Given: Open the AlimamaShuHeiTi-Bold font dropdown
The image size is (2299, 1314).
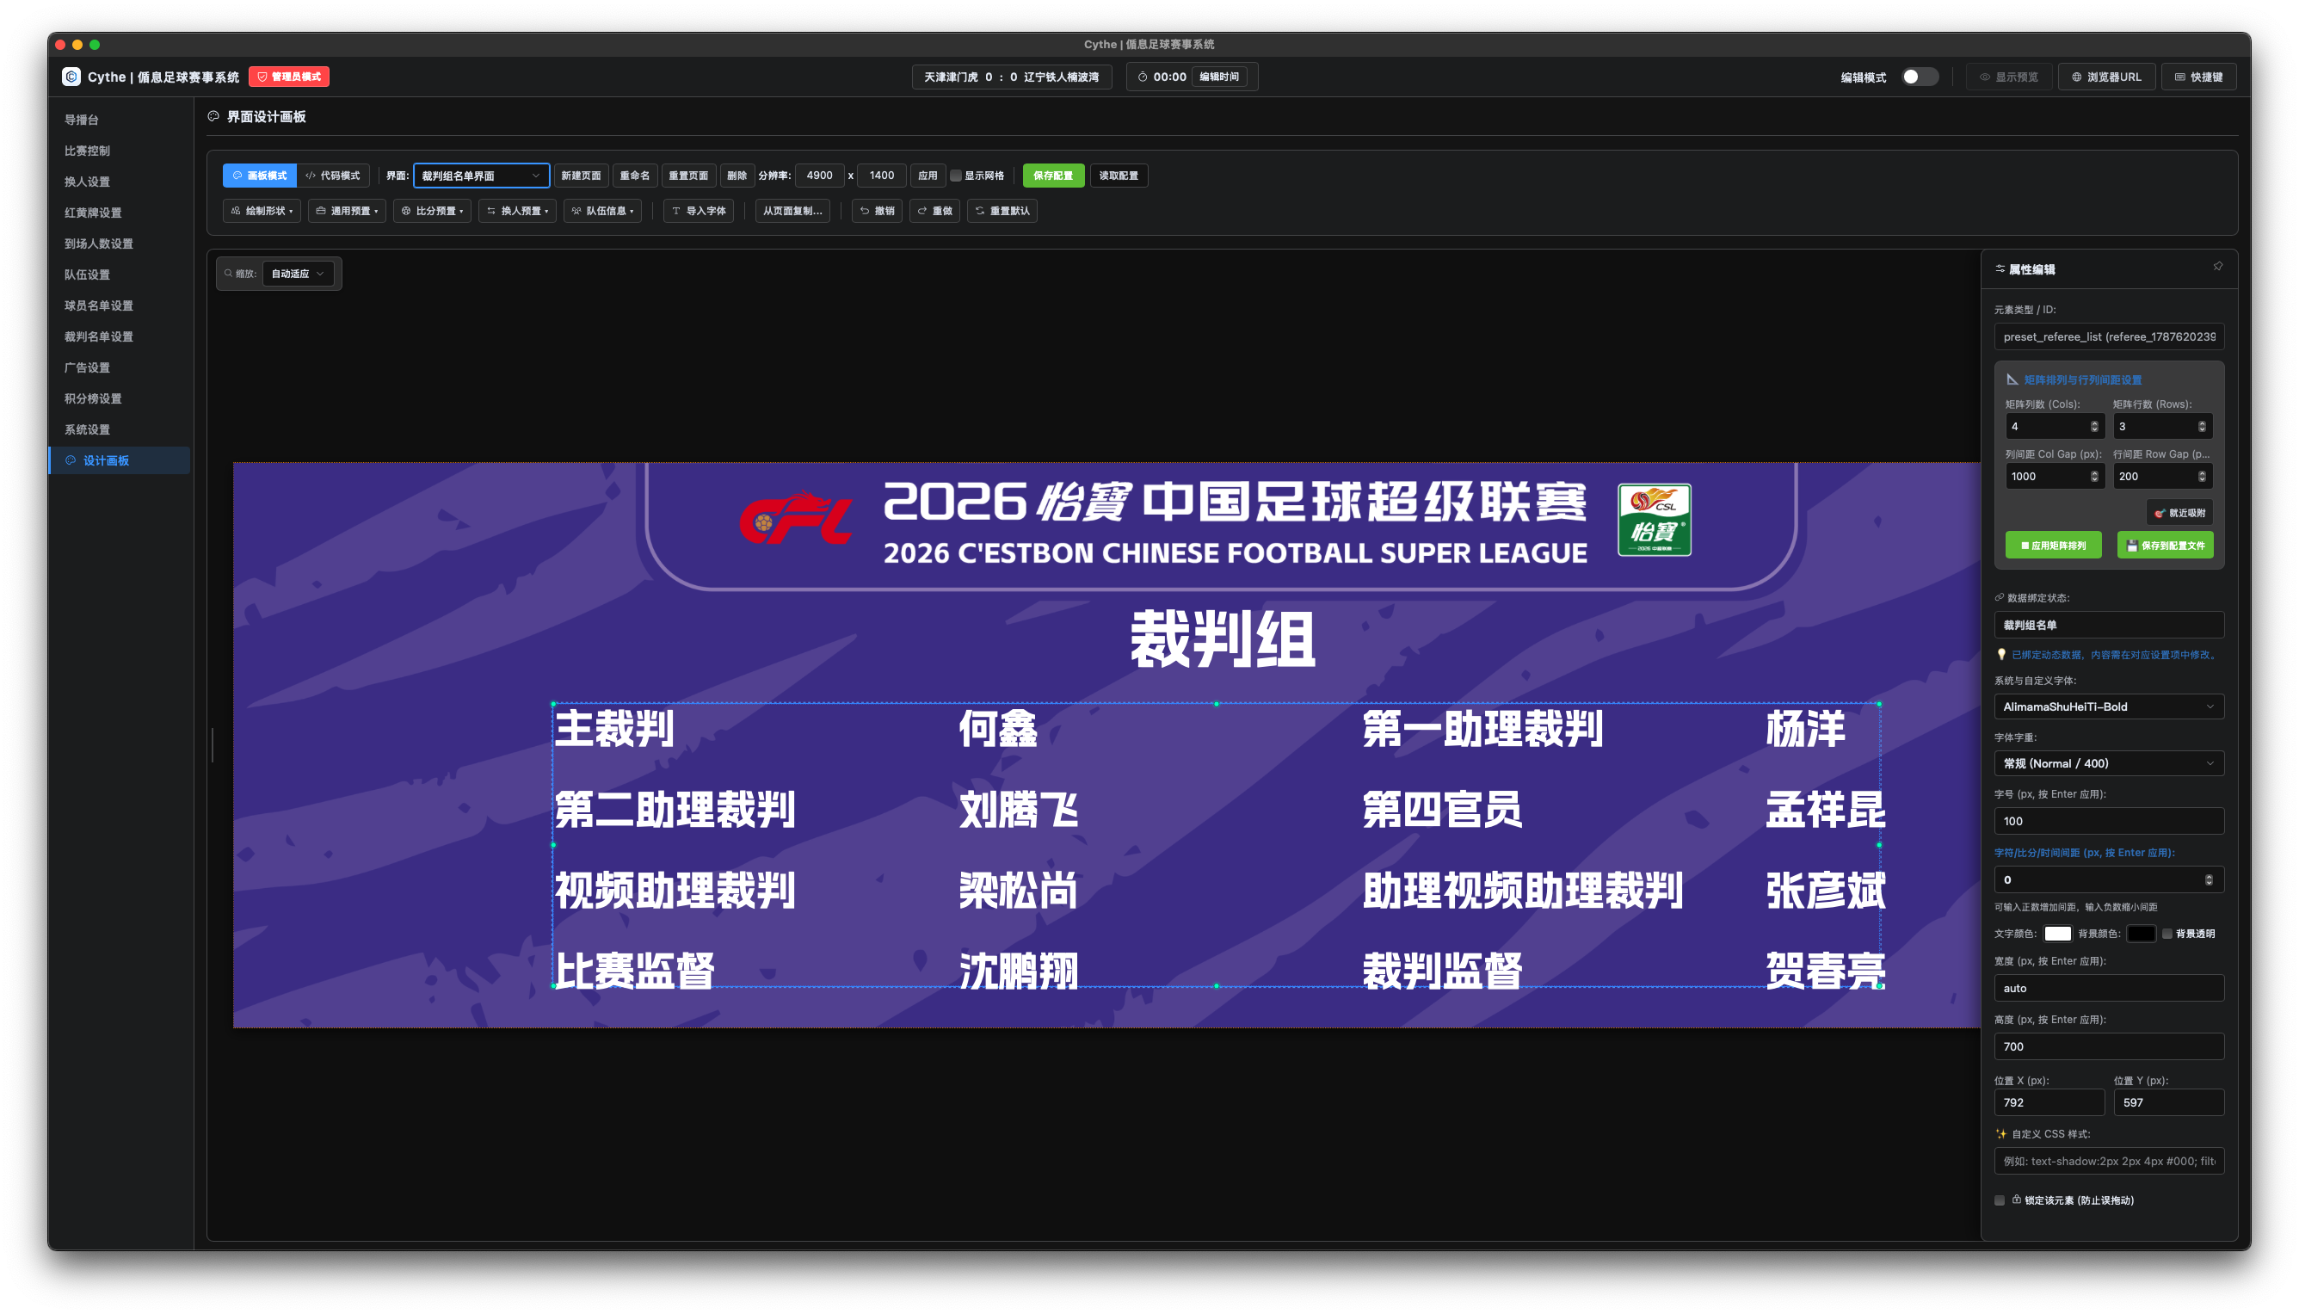Looking at the screenshot, I should click(2108, 706).
